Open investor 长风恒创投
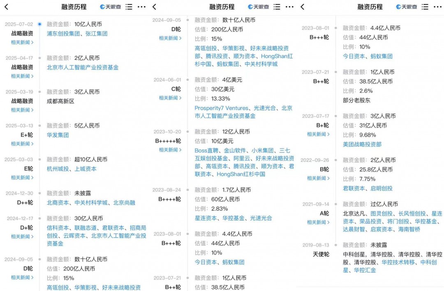This screenshot has width=444, height=291. (412, 214)
